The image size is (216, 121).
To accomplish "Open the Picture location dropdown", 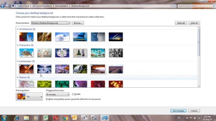I will pyautogui.click(x=51, y=23).
